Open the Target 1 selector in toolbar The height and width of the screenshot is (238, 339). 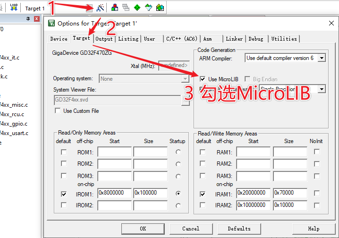tap(34, 8)
